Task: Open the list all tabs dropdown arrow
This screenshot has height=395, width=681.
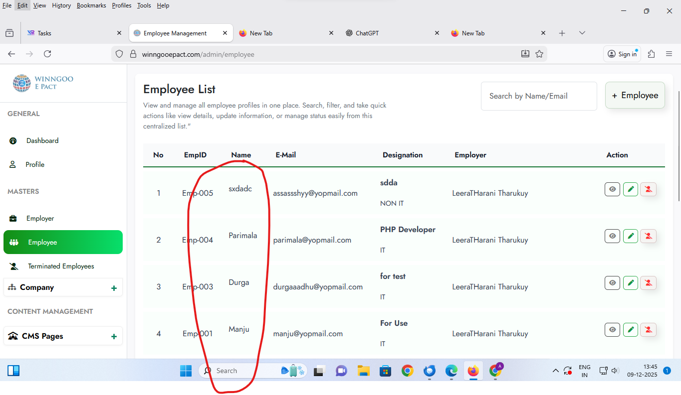Action: tap(582, 33)
